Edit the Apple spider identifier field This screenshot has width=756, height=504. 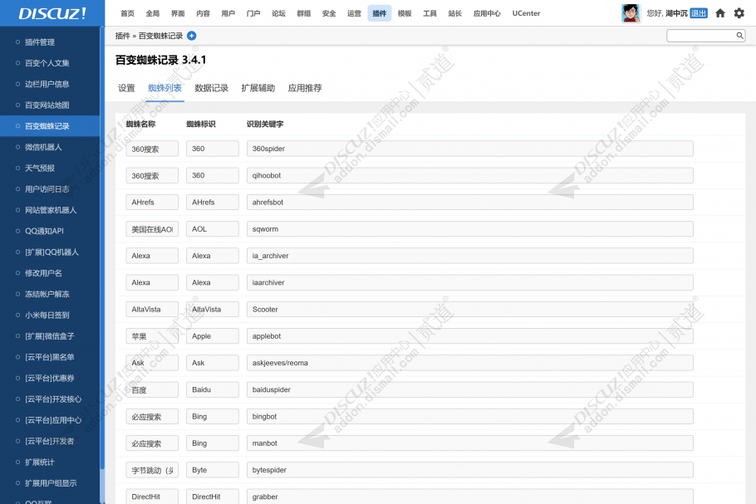pyautogui.click(x=212, y=336)
